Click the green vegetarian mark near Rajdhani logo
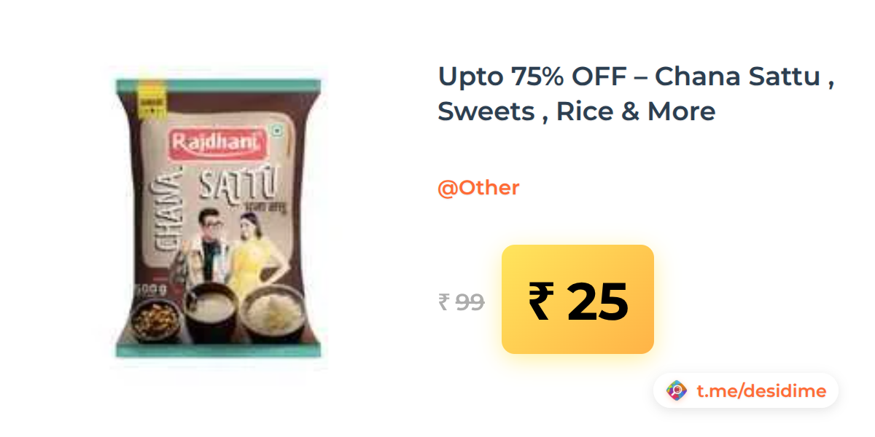 tap(275, 132)
